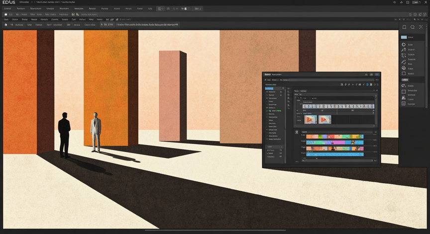Select the round brush tool below the blue swatch

click(x=404, y=44)
